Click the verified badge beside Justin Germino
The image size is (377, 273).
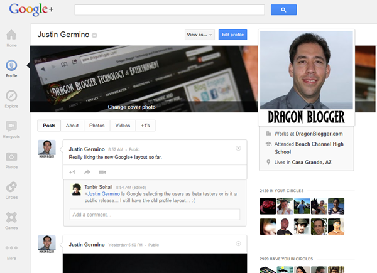(x=94, y=35)
